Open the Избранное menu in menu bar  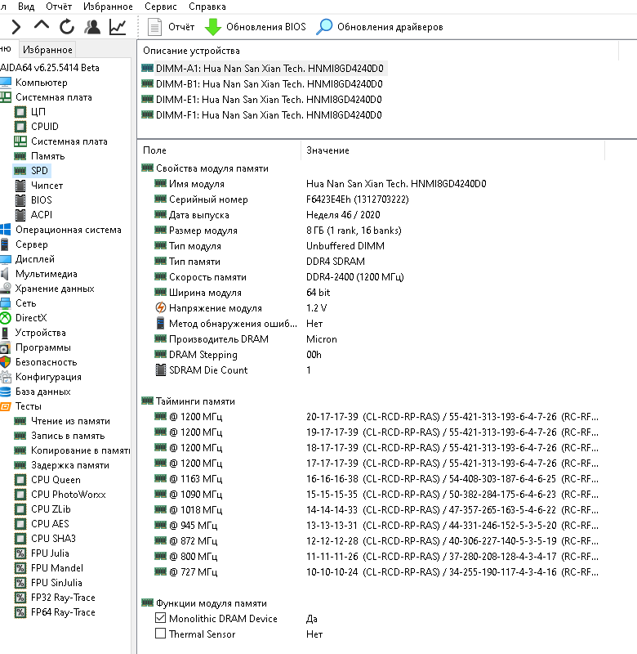click(x=108, y=7)
